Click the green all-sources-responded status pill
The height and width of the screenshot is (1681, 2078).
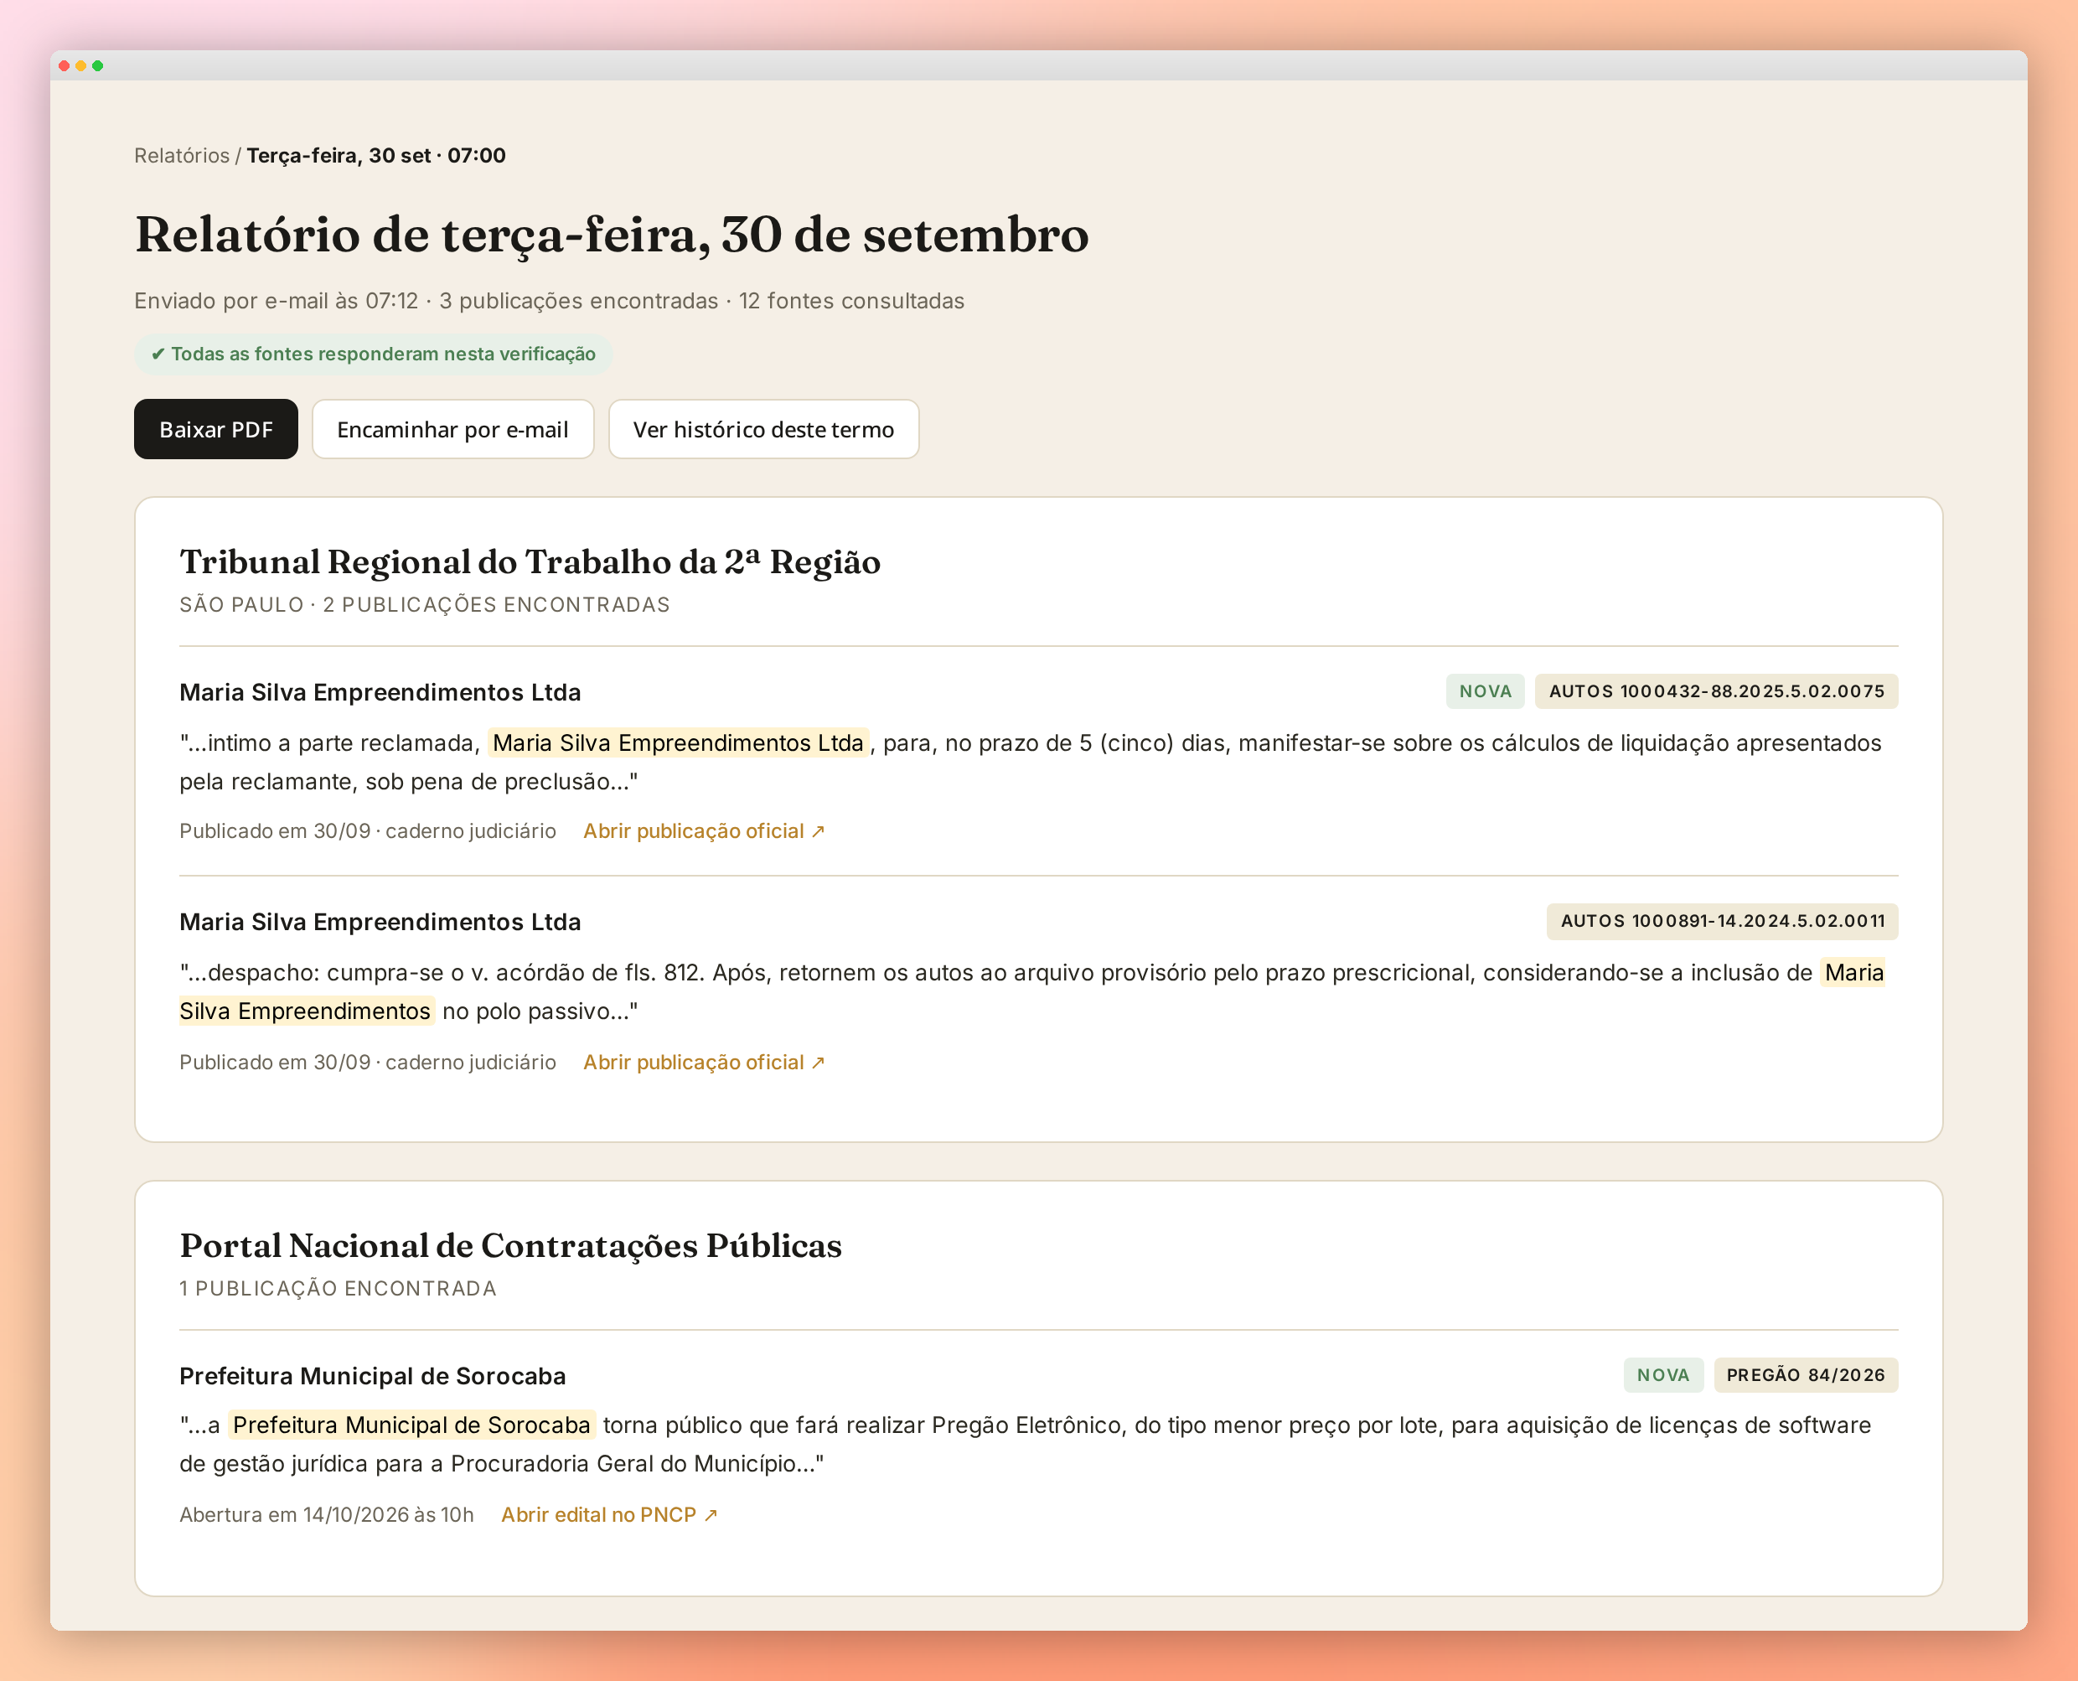pyautogui.click(x=373, y=354)
